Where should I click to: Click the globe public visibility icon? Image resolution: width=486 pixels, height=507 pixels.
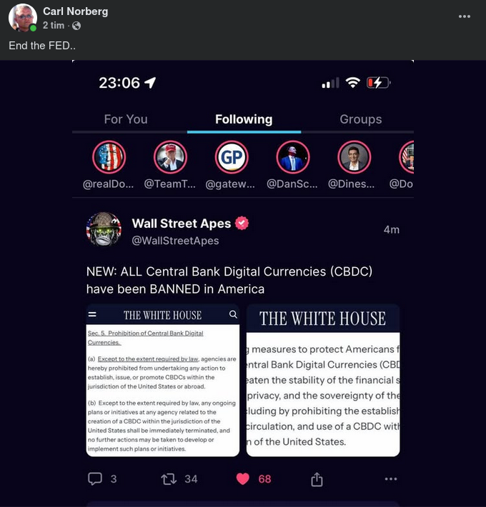coord(76,26)
